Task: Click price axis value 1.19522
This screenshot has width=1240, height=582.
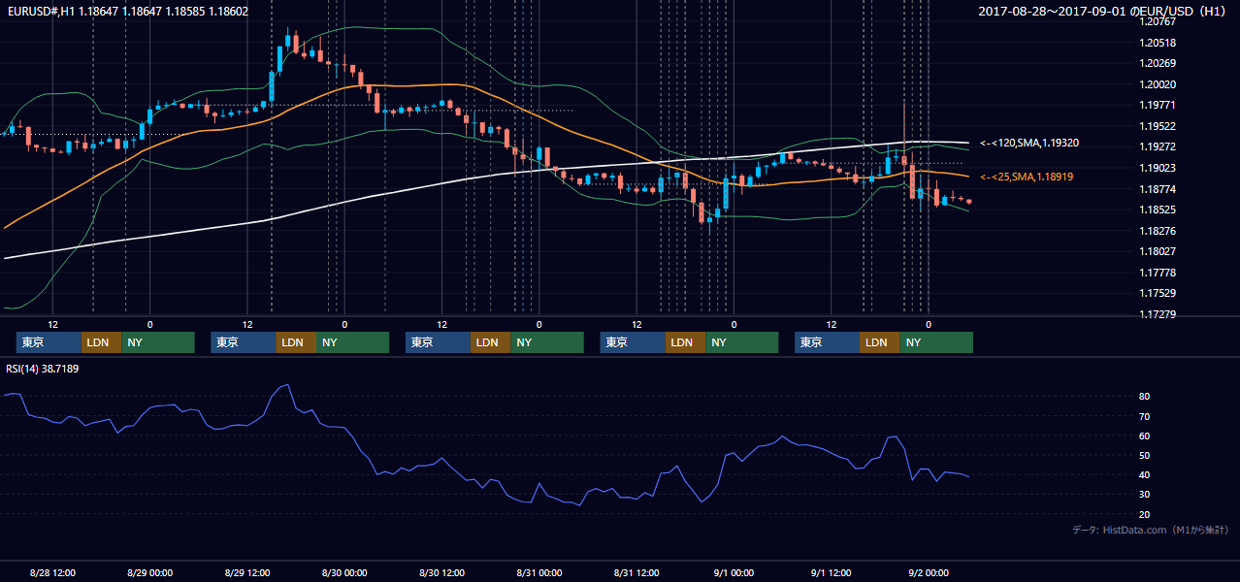Action: pos(1158,127)
